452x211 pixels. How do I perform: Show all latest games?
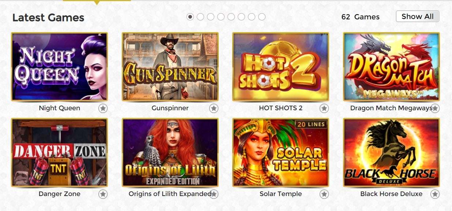click(418, 16)
